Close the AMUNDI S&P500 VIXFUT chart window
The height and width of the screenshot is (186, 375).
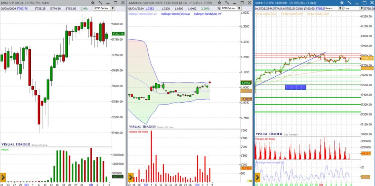(x=250, y=3)
